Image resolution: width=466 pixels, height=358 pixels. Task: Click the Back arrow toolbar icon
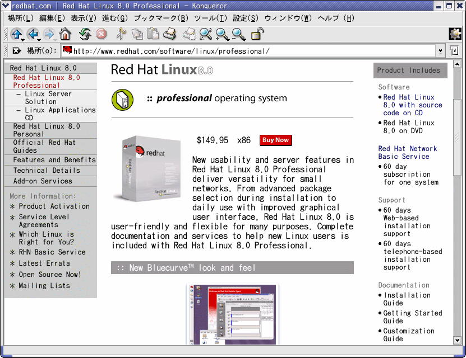33,34
